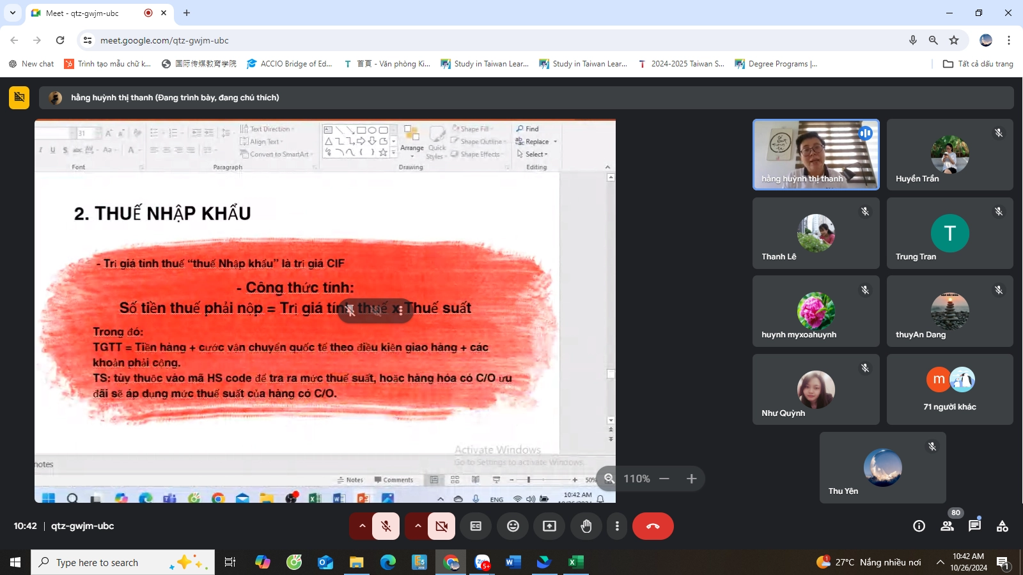Click the '71 người khác' participants tile
Viewport: 1023px width, 575px height.
[949, 389]
